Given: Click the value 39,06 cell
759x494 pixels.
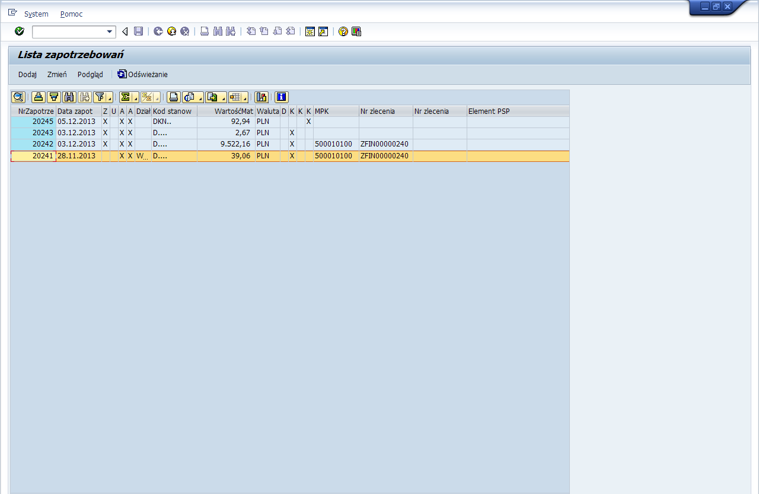Looking at the screenshot, I should point(226,156).
